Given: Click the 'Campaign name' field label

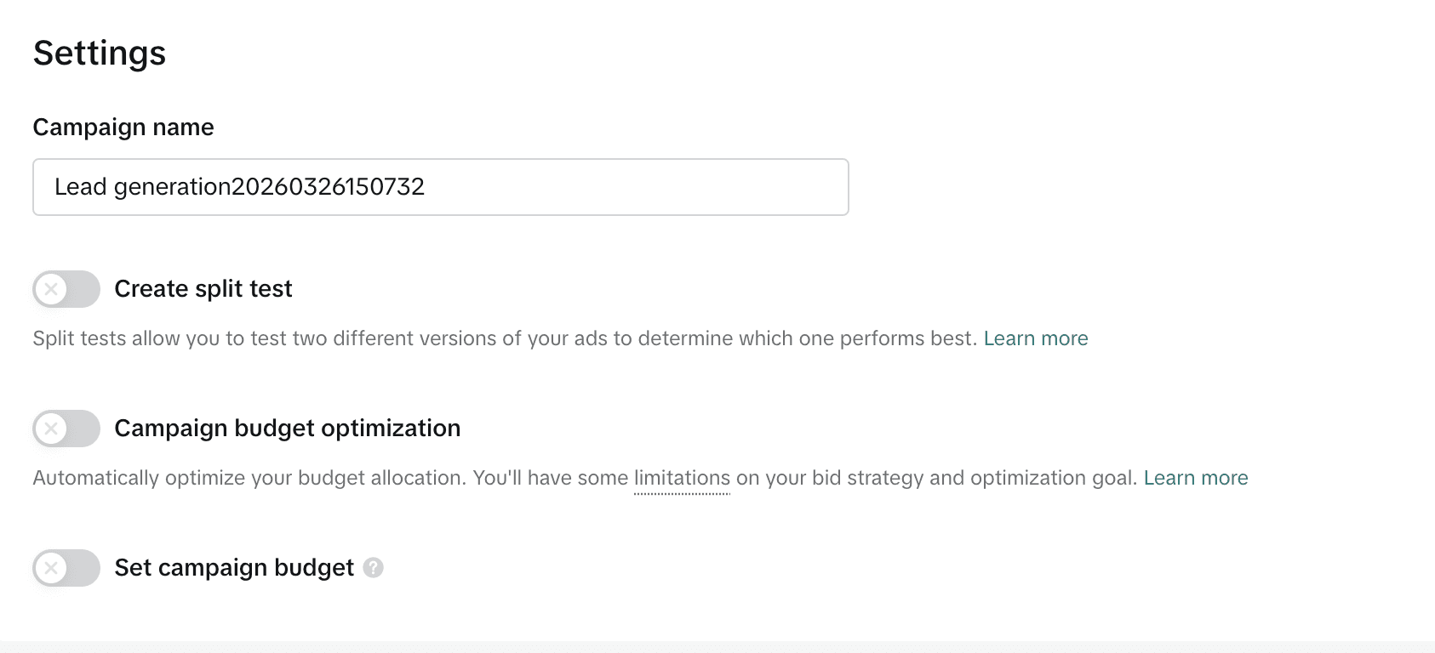Looking at the screenshot, I should coord(123,128).
